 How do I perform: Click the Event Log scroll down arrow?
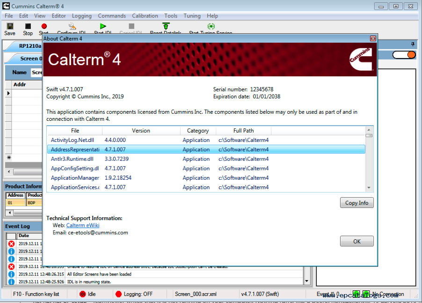[x=306, y=281]
